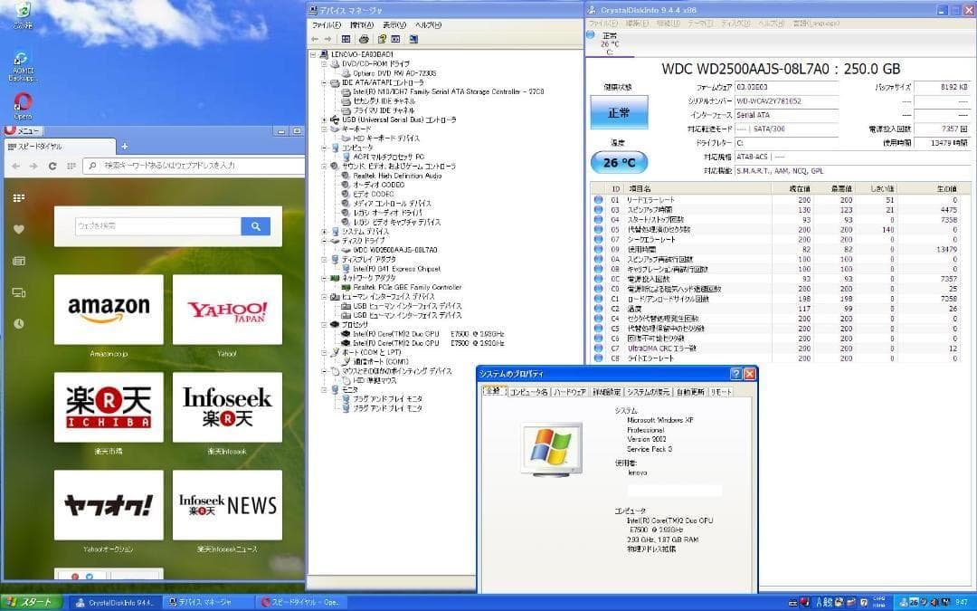The image size is (977, 611).
Task: Click the blue web search button
Action: (255, 226)
